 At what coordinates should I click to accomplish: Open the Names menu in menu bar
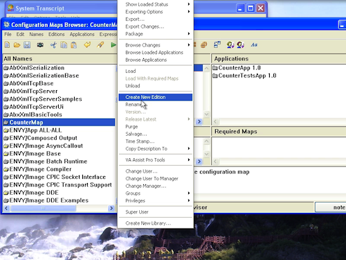[36, 34]
